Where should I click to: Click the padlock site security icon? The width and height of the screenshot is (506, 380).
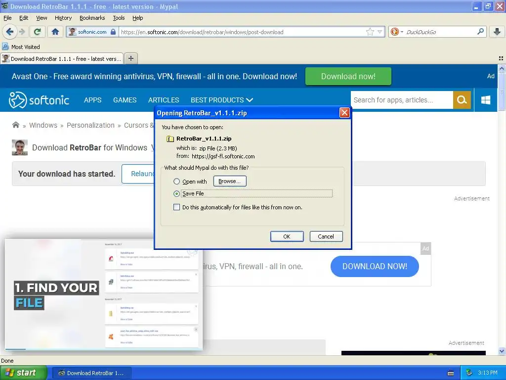[x=113, y=32]
